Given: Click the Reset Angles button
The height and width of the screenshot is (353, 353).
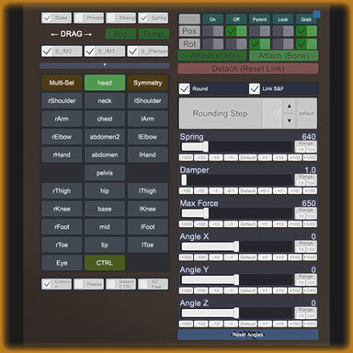Looking at the screenshot, I should 248,335.
